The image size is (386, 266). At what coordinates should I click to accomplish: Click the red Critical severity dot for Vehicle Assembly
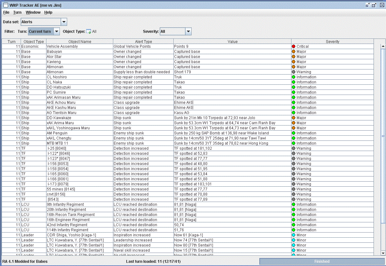click(x=294, y=47)
